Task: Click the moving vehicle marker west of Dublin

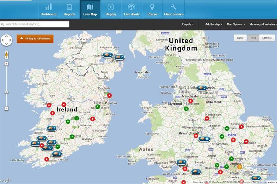Action: (98, 107)
